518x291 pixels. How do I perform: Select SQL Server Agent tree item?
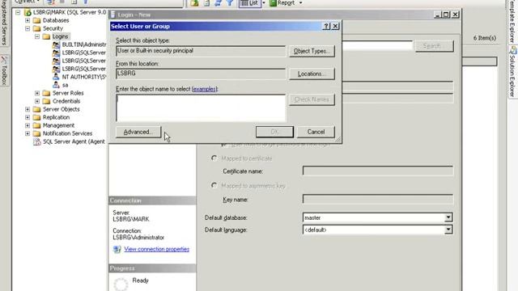click(x=74, y=141)
